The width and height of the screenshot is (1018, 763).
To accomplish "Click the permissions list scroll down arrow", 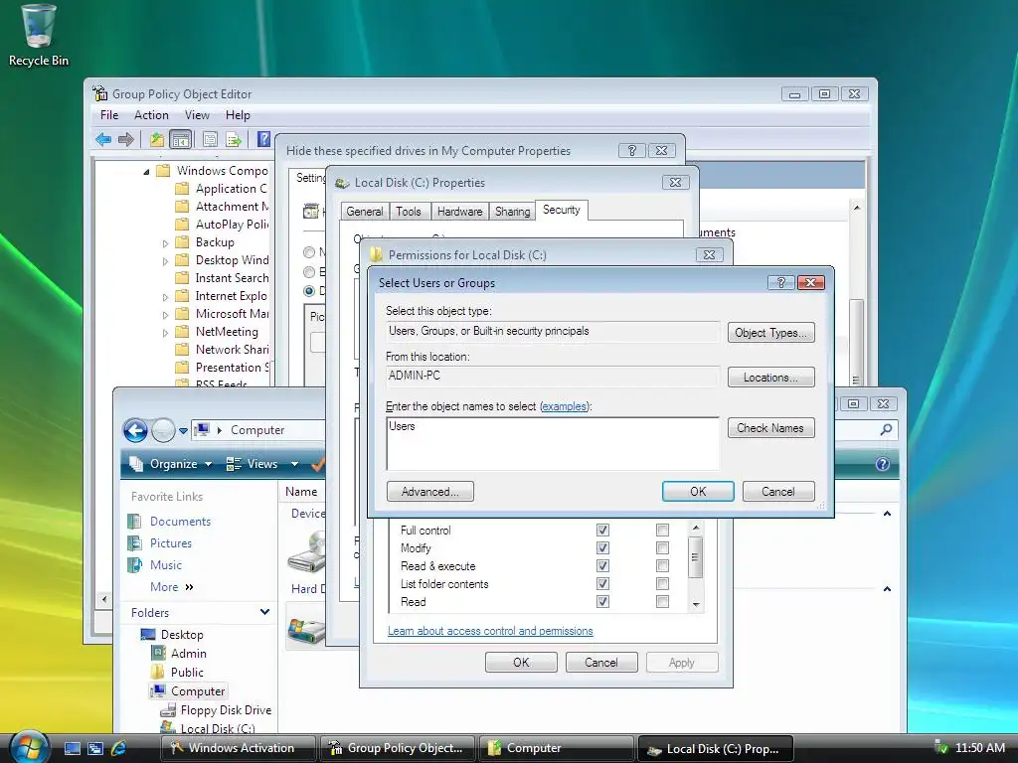I will (695, 605).
